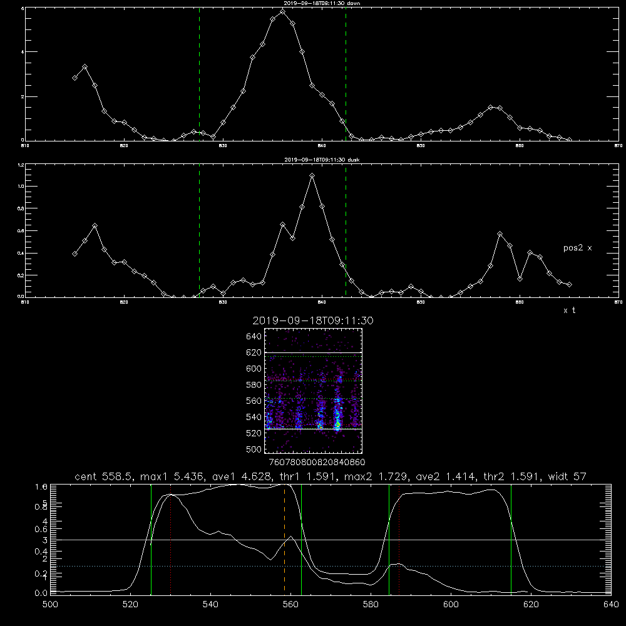
Task: Select right green dashed line in dusk plot
Action: [346, 231]
